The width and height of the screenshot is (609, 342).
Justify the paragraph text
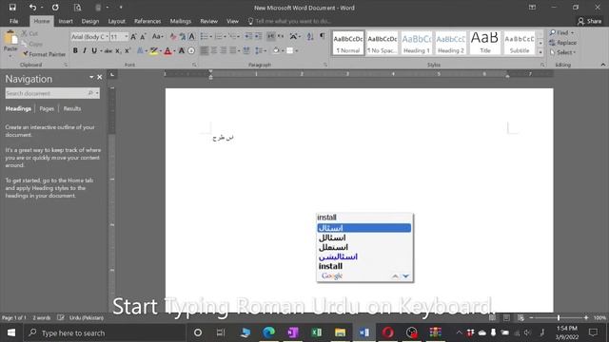click(x=232, y=50)
